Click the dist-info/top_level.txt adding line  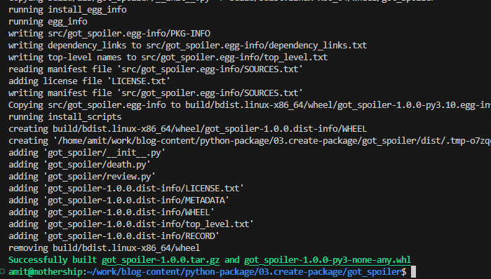[x=131, y=224]
